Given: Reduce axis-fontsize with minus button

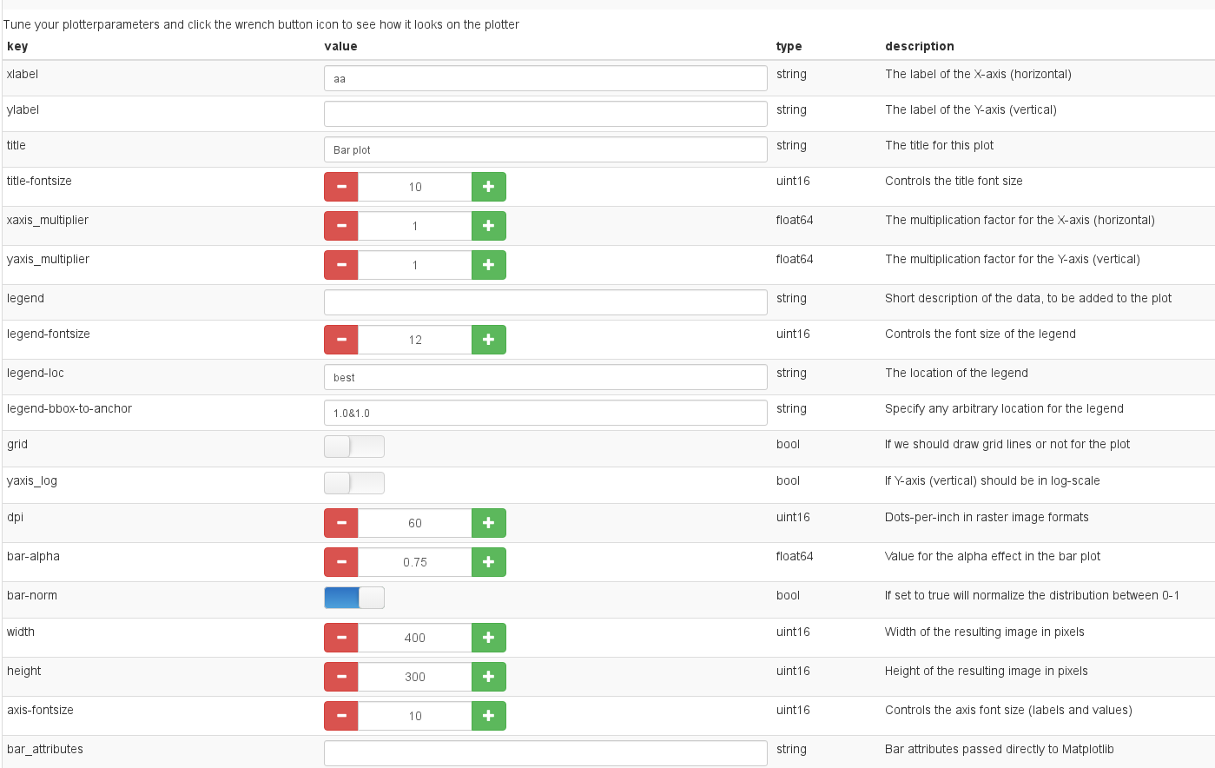Looking at the screenshot, I should [341, 716].
